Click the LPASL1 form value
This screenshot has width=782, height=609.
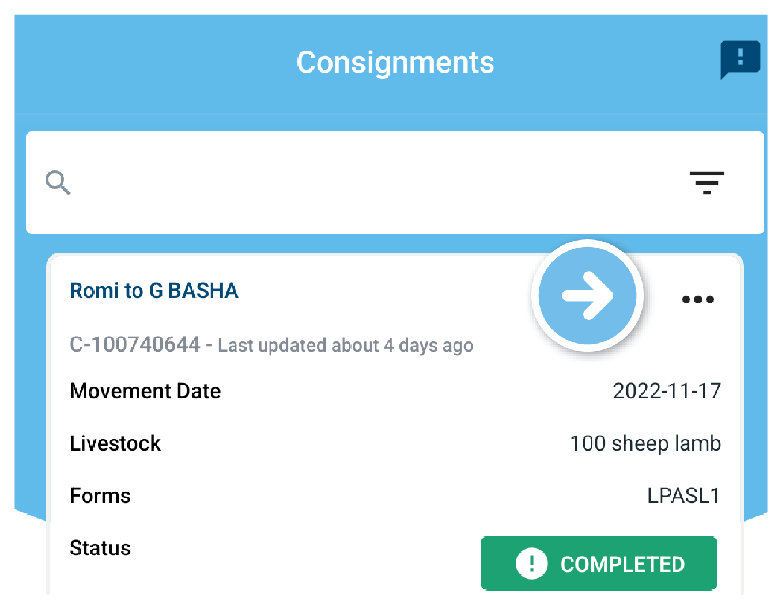(x=683, y=496)
